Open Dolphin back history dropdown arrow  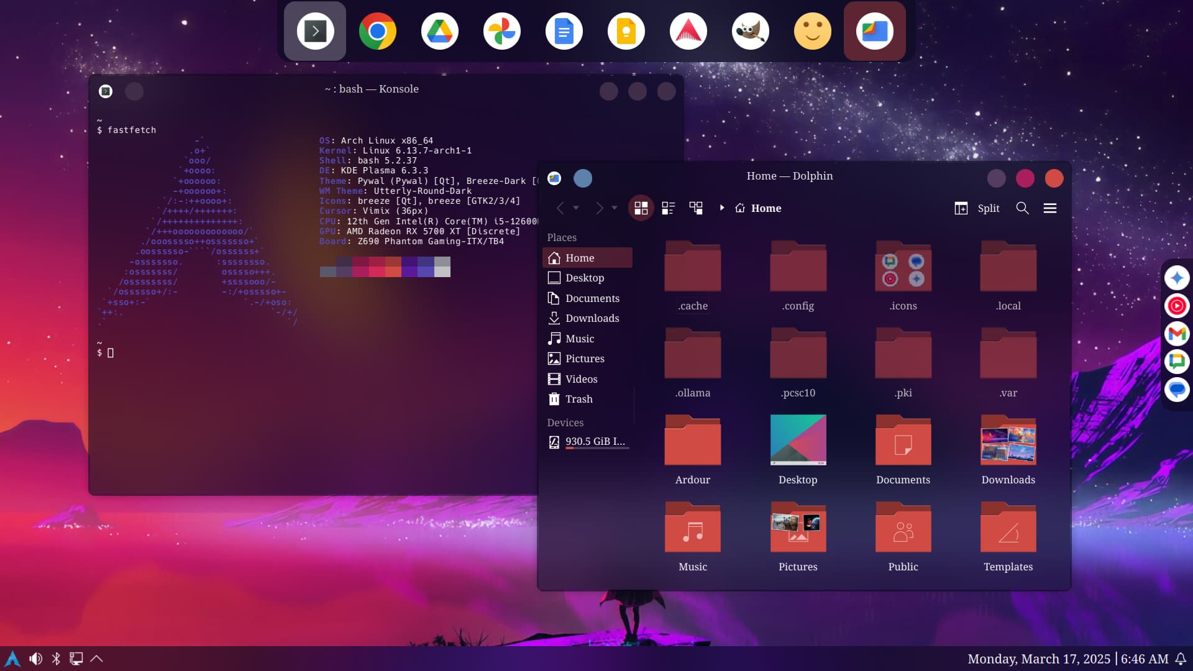coord(576,208)
